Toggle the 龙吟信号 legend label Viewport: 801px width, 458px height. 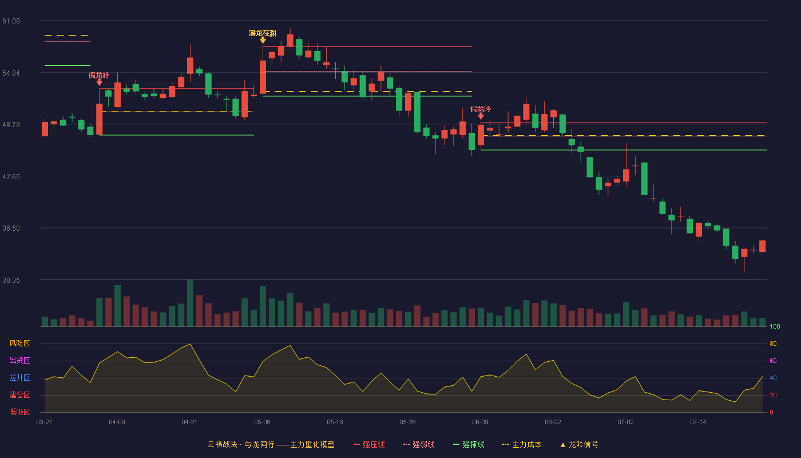pos(584,445)
